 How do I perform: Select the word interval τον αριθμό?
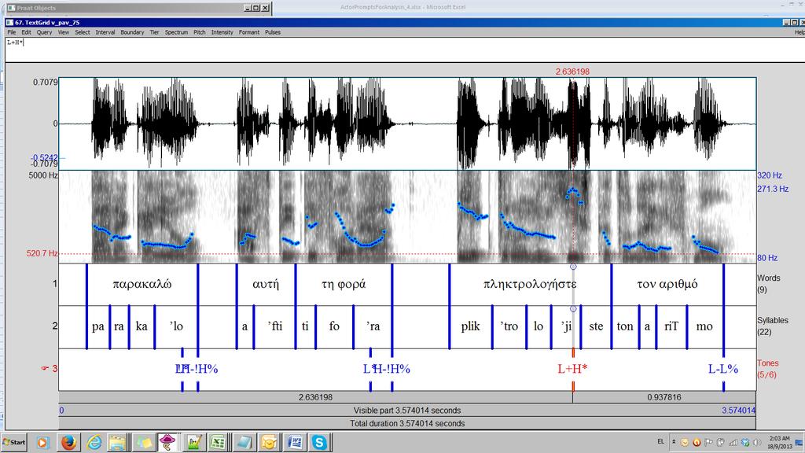[667, 285]
